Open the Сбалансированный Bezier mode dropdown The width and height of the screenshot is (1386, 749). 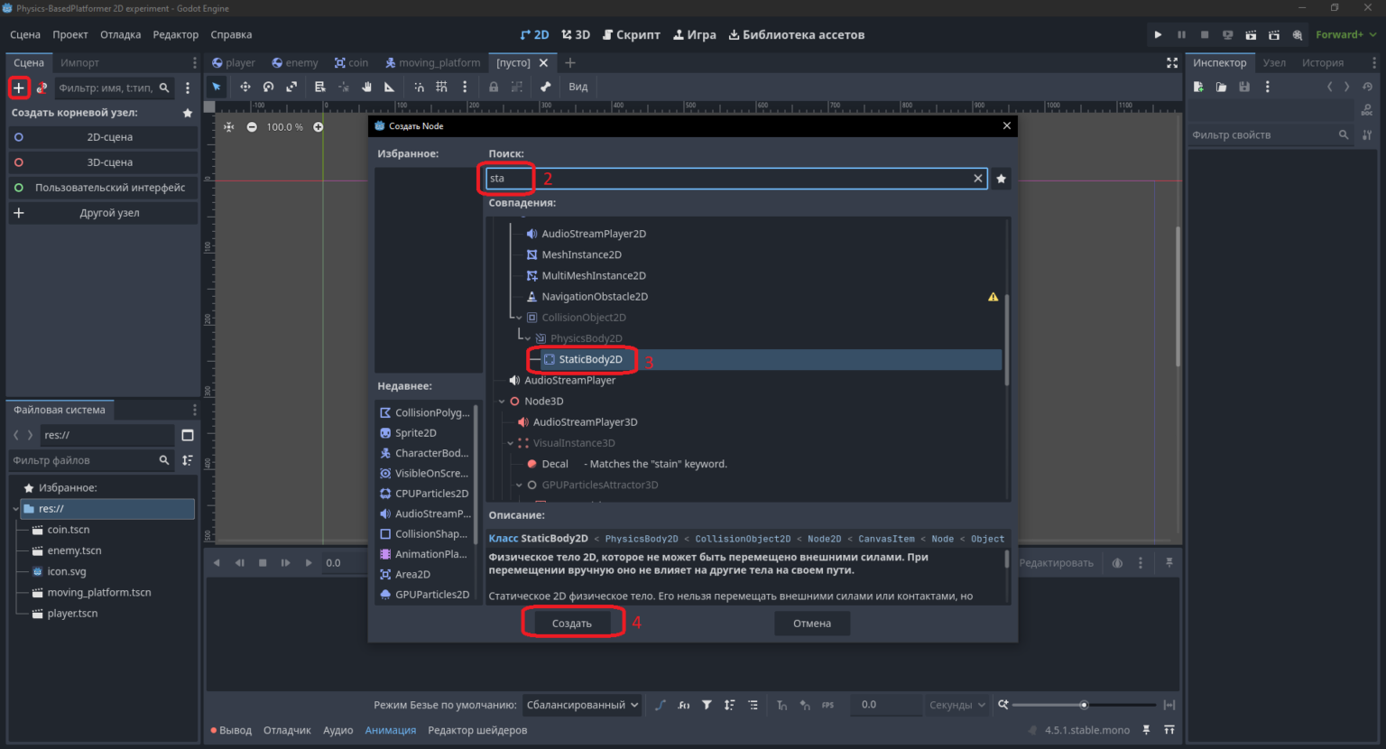[x=582, y=705]
